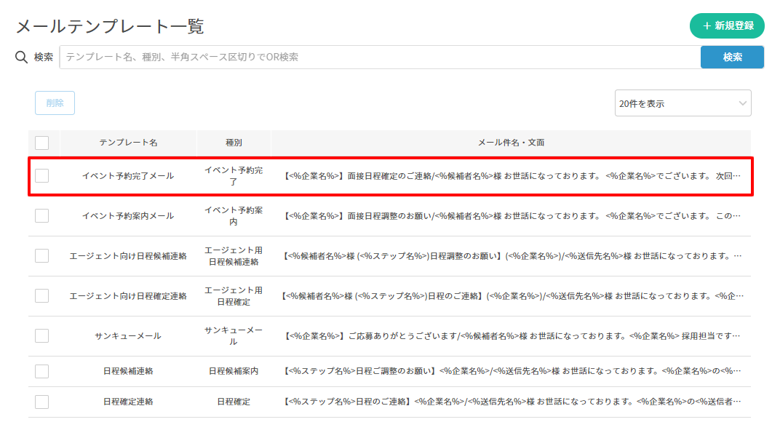Click the magnifying glass search icon
This screenshot has height=430, width=780.
[22, 57]
